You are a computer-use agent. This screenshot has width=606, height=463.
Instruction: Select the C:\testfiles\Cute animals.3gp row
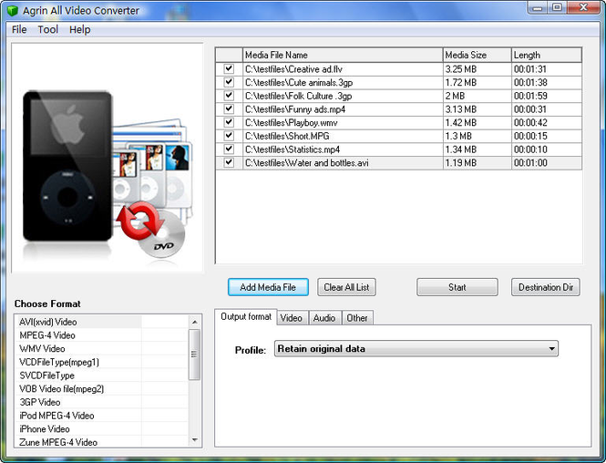coord(398,82)
